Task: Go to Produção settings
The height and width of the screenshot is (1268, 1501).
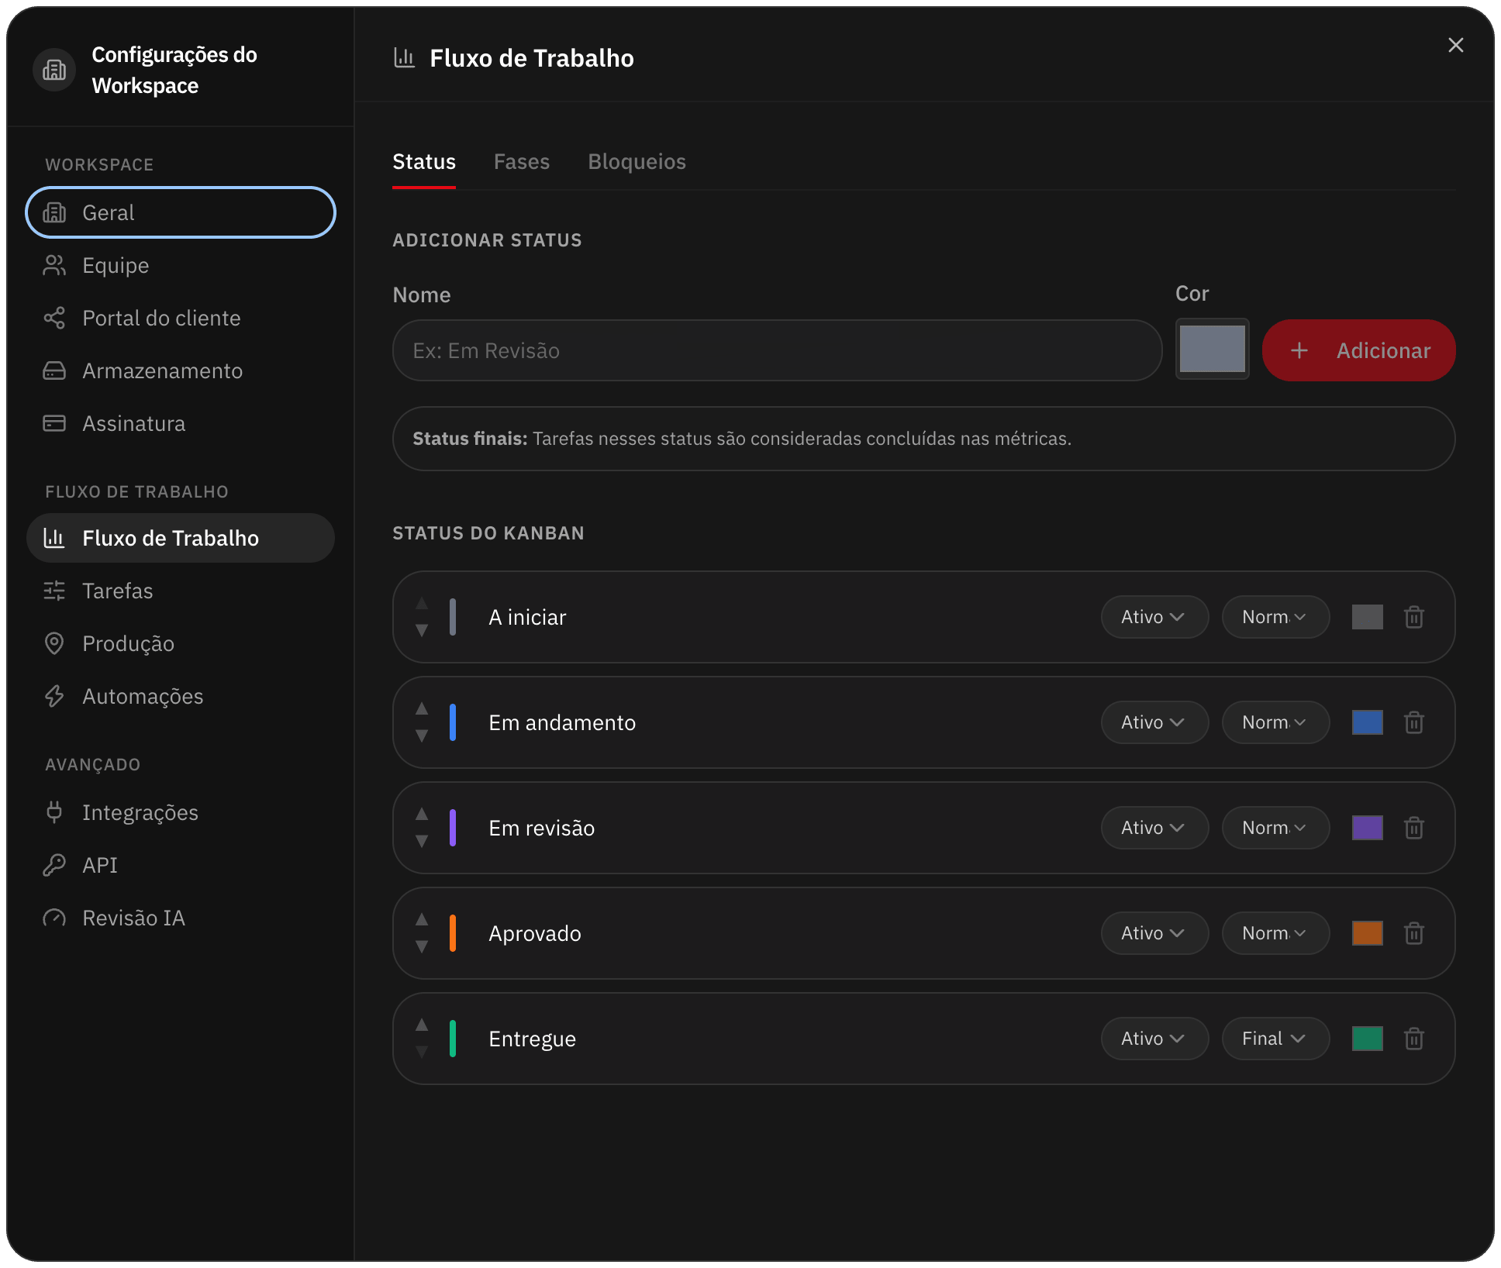Action: coord(180,643)
